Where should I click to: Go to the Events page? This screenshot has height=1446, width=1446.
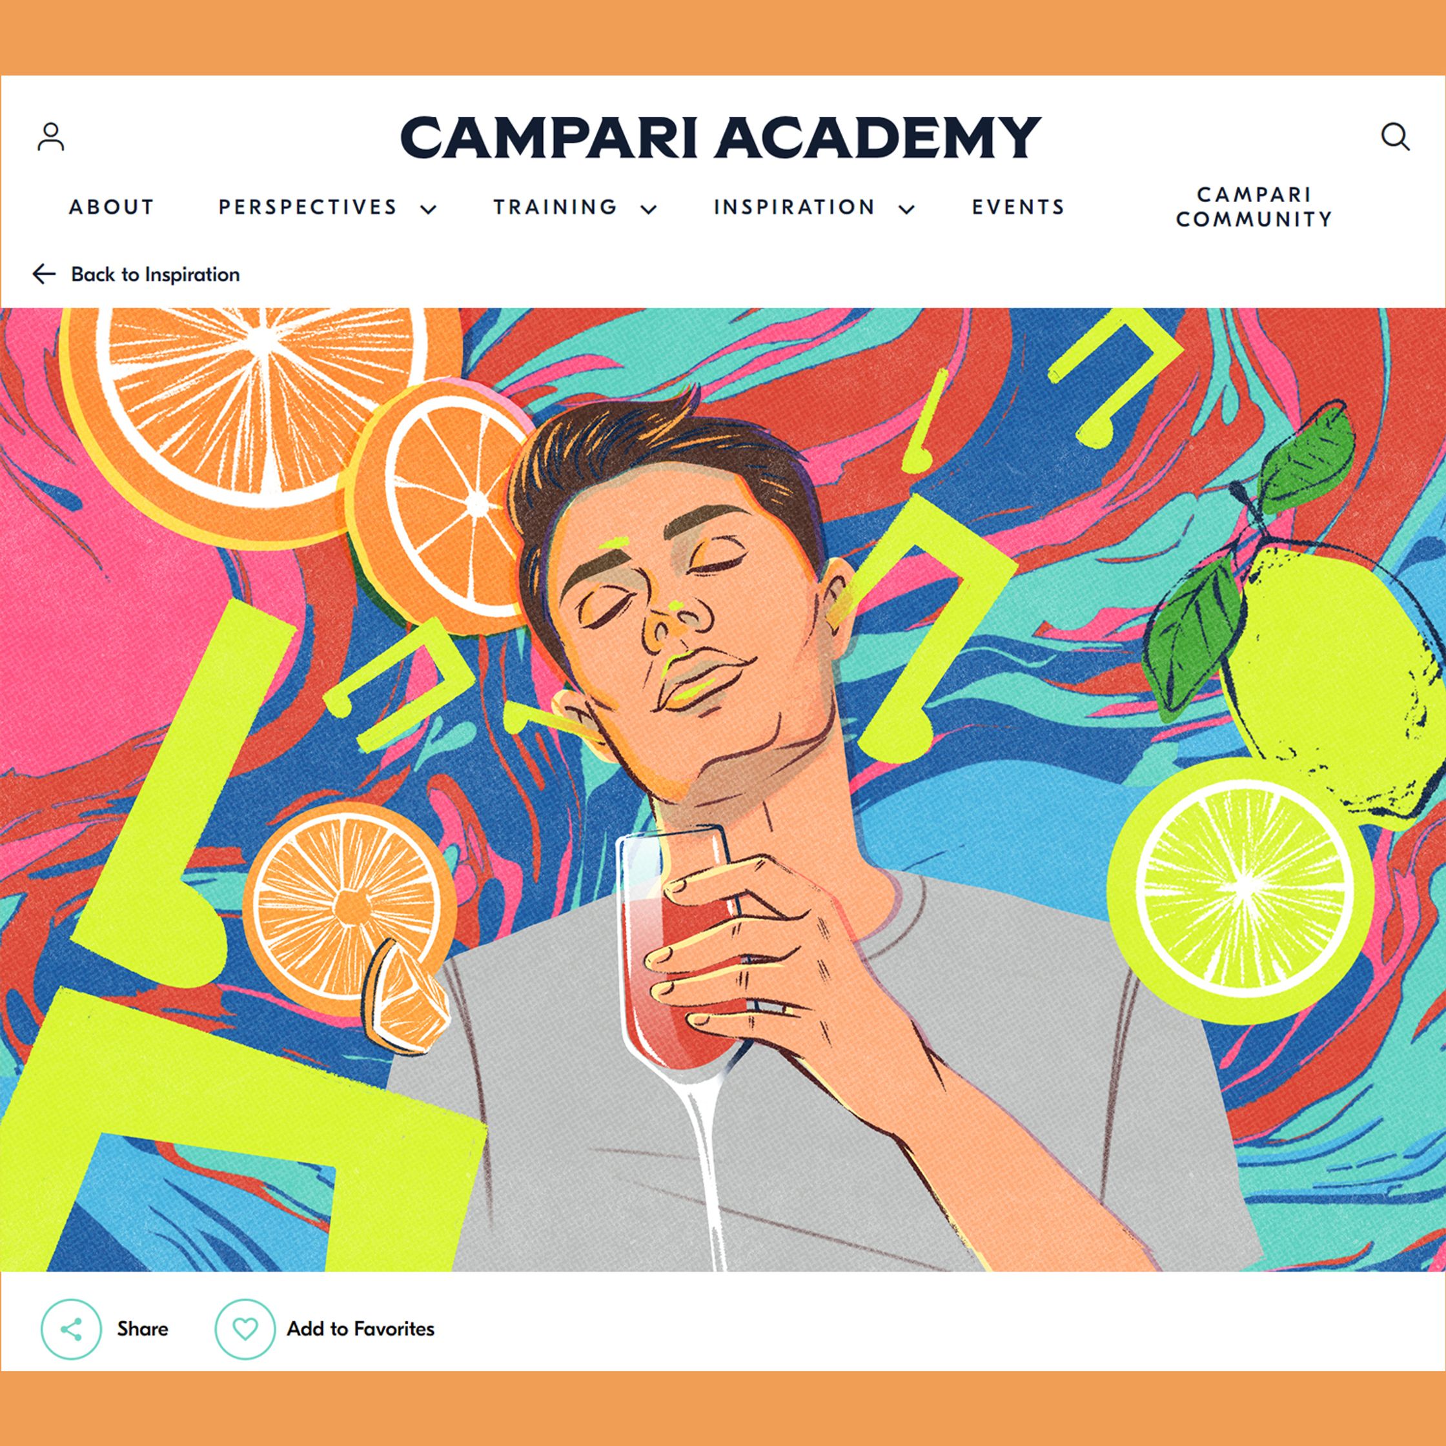point(1018,207)
